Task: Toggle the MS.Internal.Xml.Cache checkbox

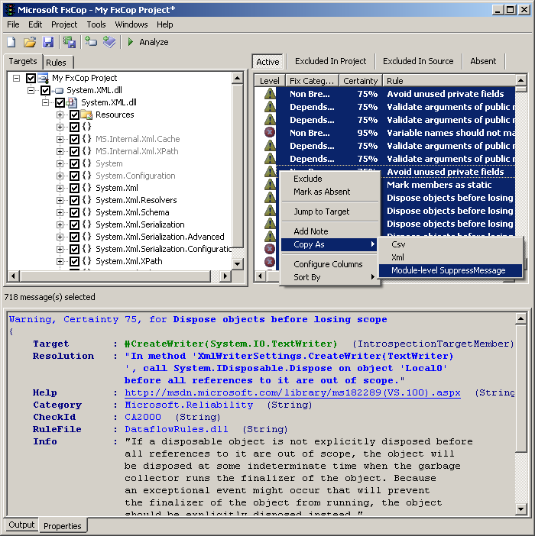Action: click(x=74, y=139)
